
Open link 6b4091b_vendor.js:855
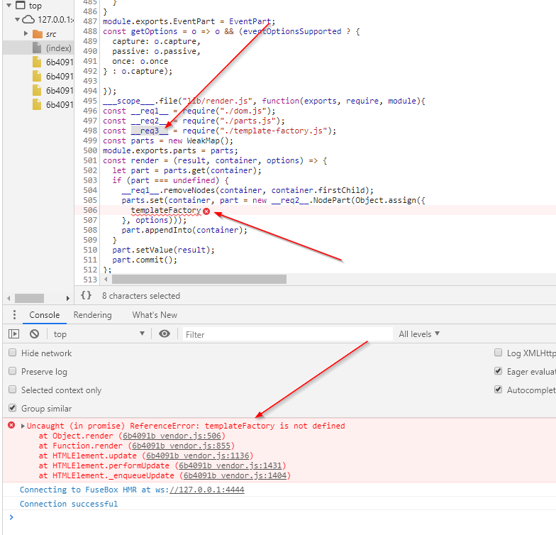(182, 446)
